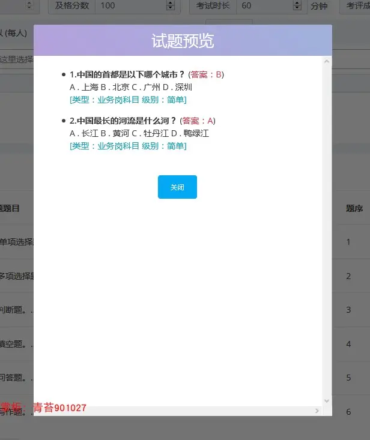Click the scroll-down arrow in preview dialog
The height and width of the screenshot is (440, 370).
coord(327,401)
